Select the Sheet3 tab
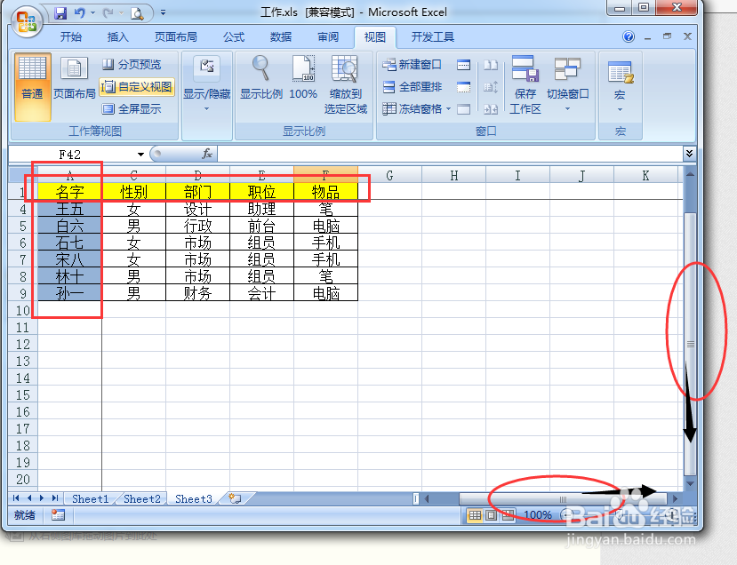The height and width of the screenshot is (565, 737). pos(194,499)
